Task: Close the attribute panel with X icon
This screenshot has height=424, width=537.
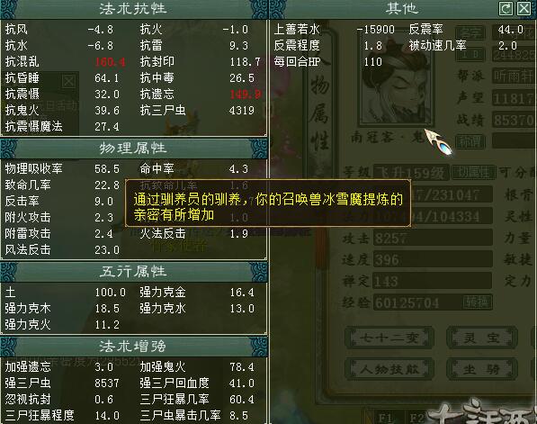Action: (524, 8)
